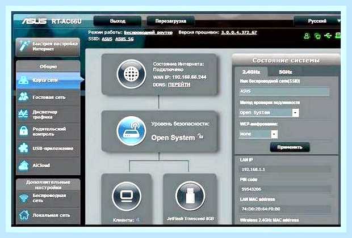Open Быстрая настройка Интернет
This screenshot has width=352, height=238.
coord(48,46)
